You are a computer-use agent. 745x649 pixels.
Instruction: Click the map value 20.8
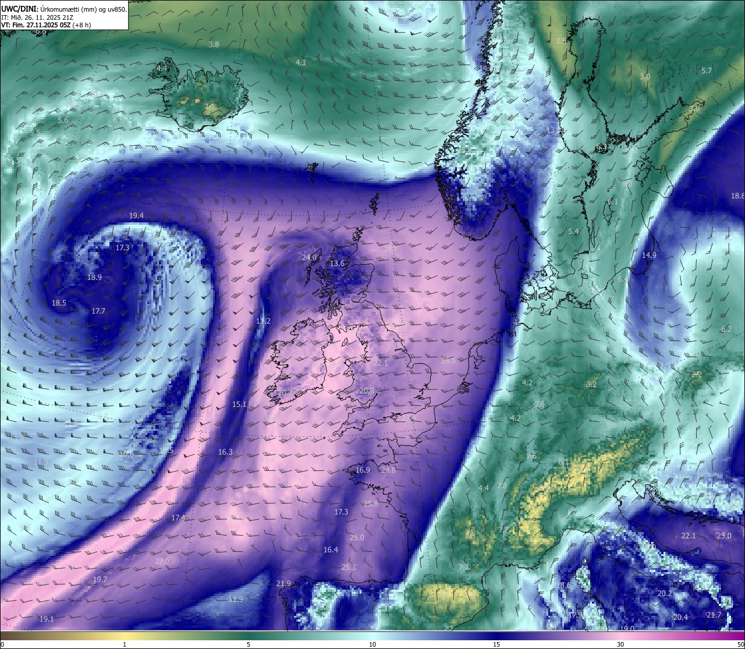(367, 391)
